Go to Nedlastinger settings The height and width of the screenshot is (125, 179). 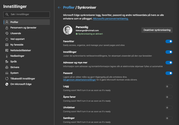tap(26, 56)
